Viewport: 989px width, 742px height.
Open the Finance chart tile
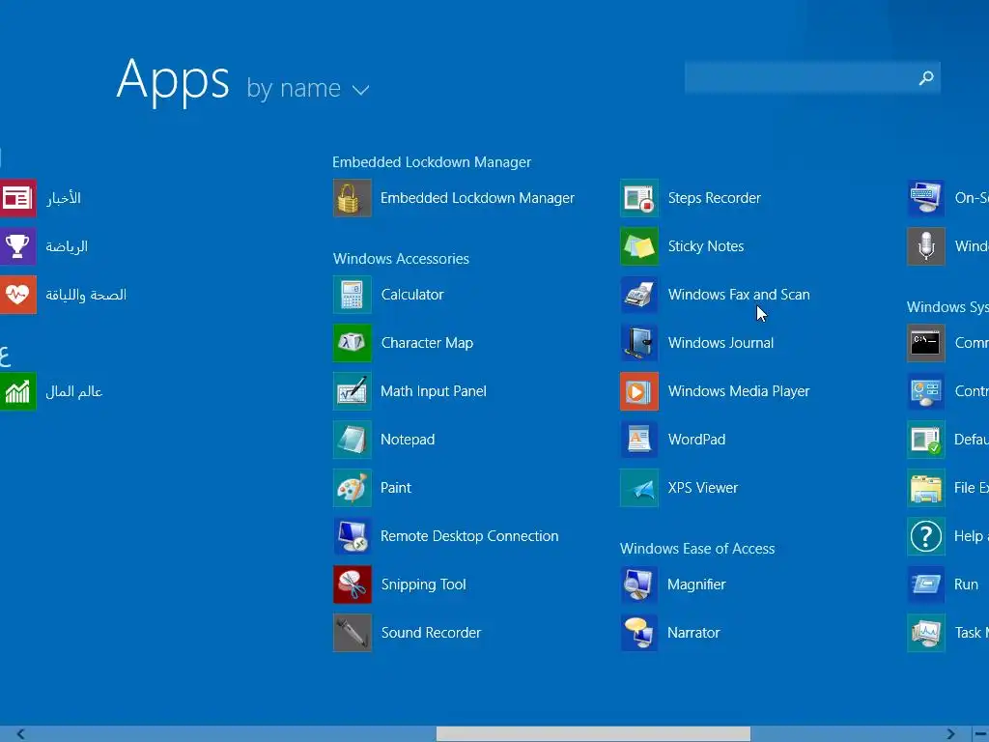(x=17, y=391)
